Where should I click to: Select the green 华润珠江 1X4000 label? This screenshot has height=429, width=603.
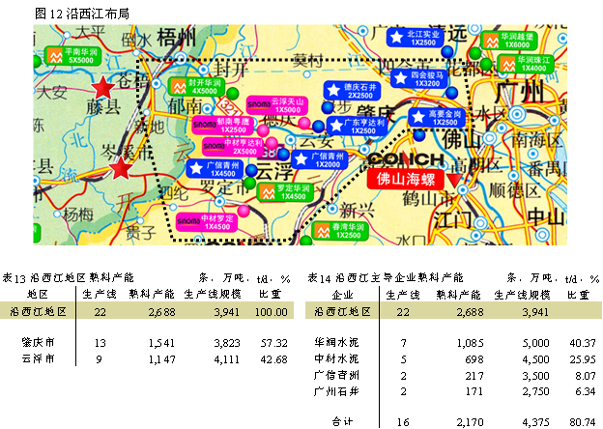click(526, 64)
